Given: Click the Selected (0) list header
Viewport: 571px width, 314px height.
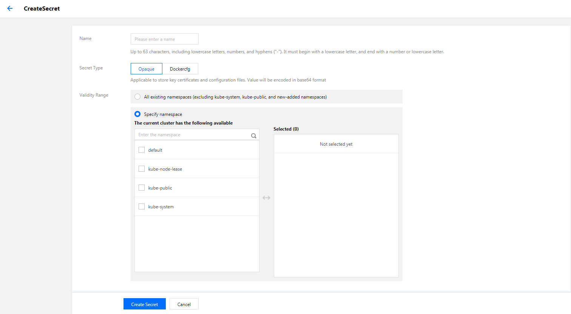Looking at the screenshot, I should (x=286, y=129).
